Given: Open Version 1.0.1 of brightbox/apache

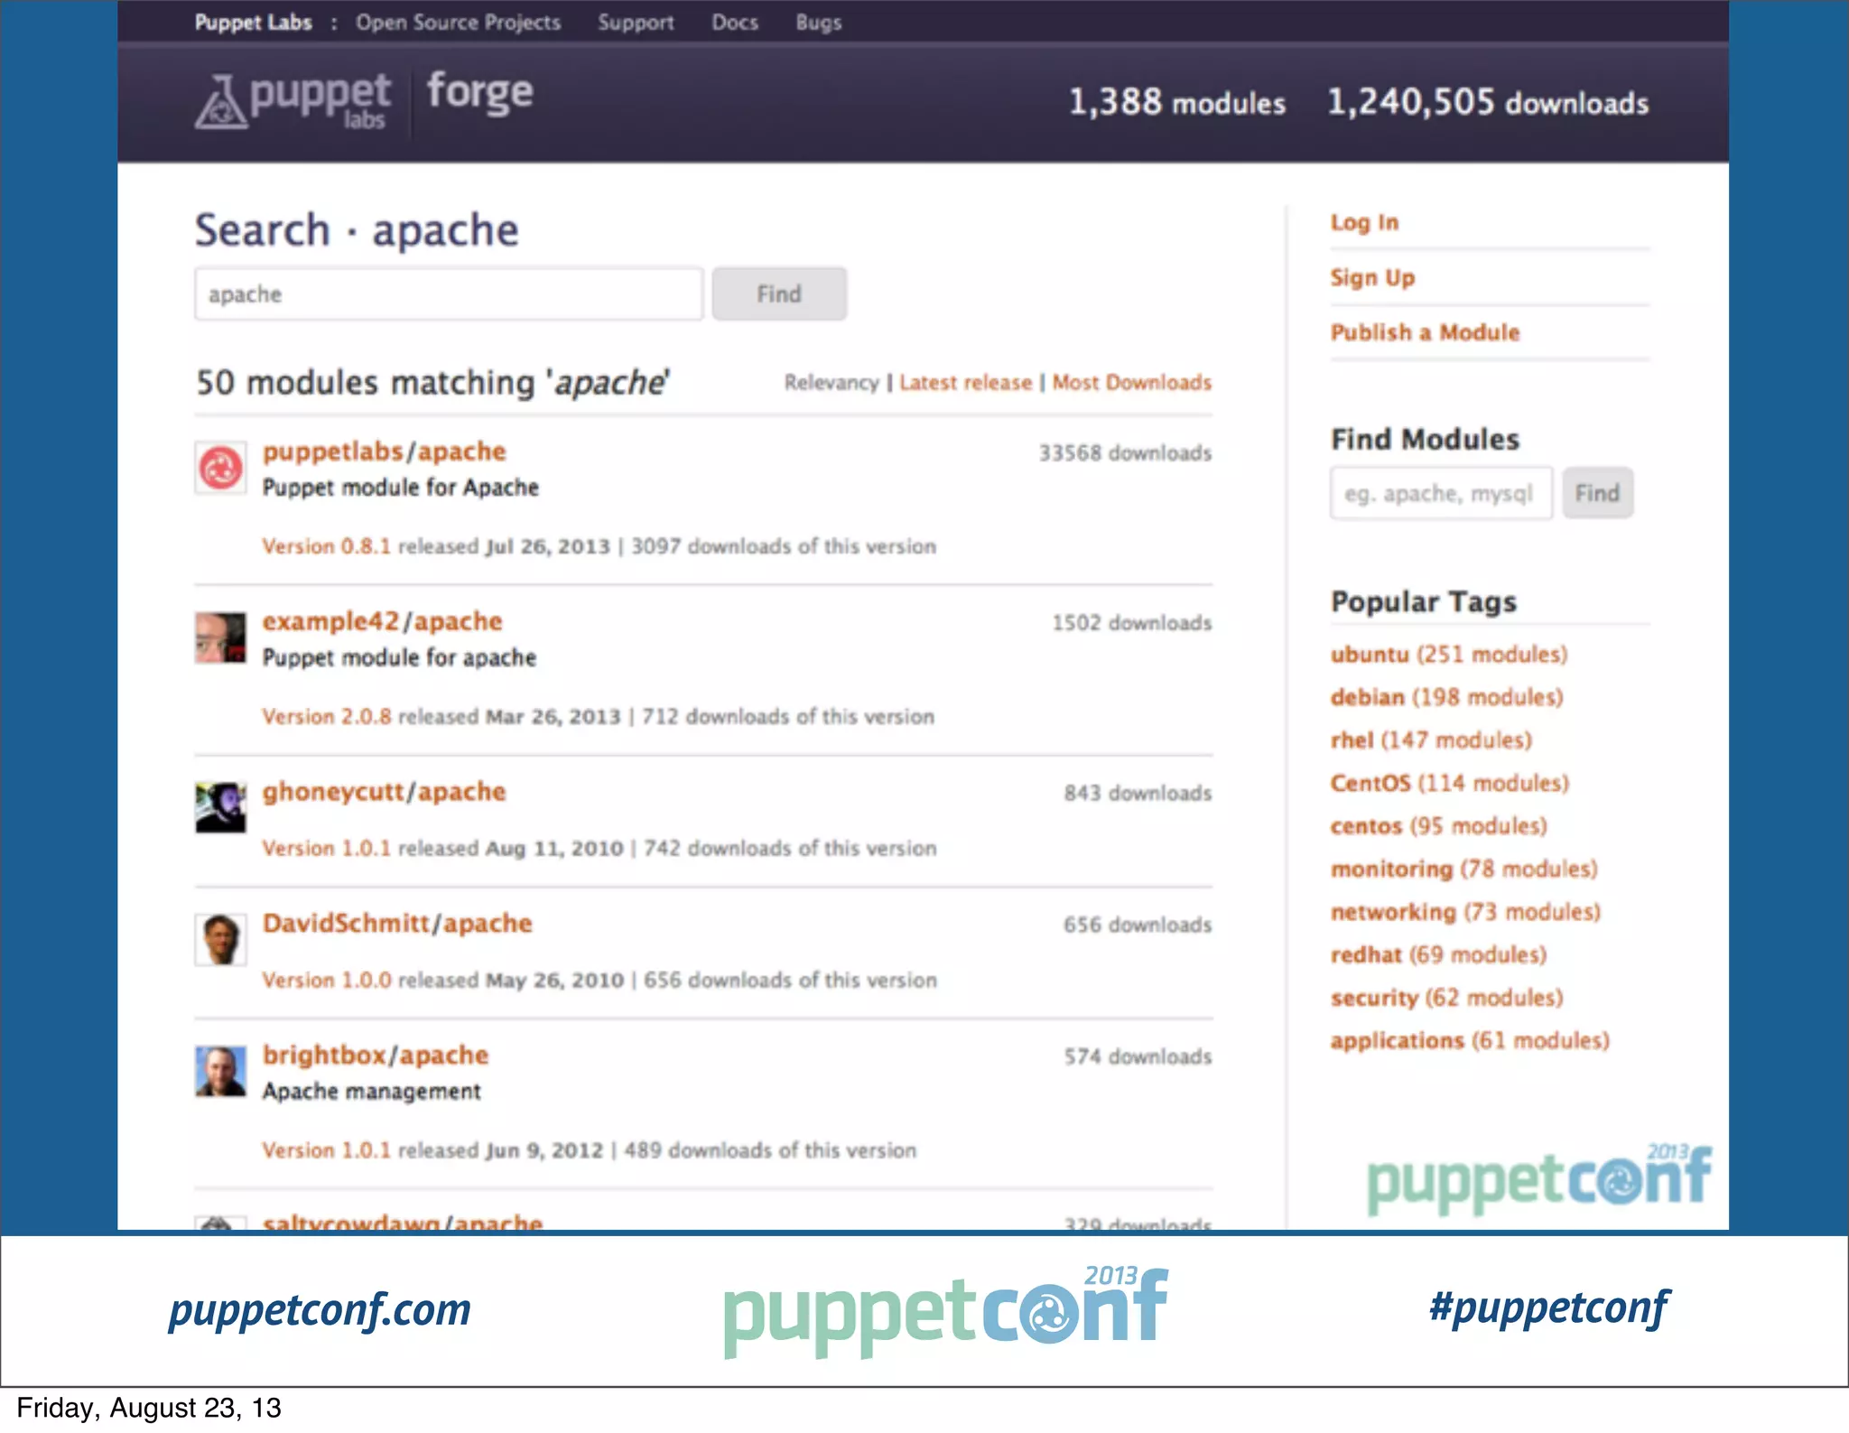Looking at the screenshot, I should tap(326, 1150).
